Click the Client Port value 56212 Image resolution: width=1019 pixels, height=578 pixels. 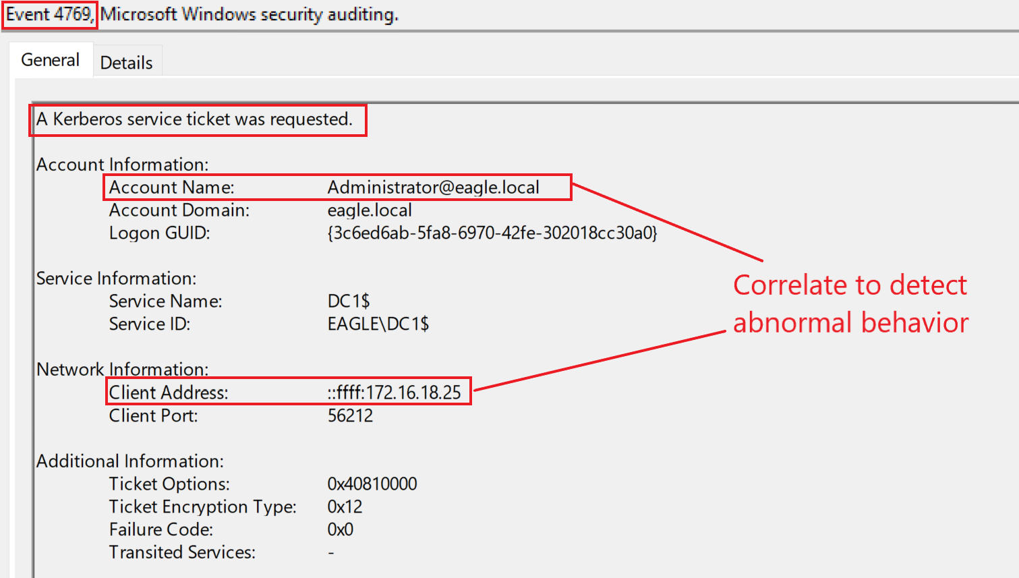coord(350,415)
